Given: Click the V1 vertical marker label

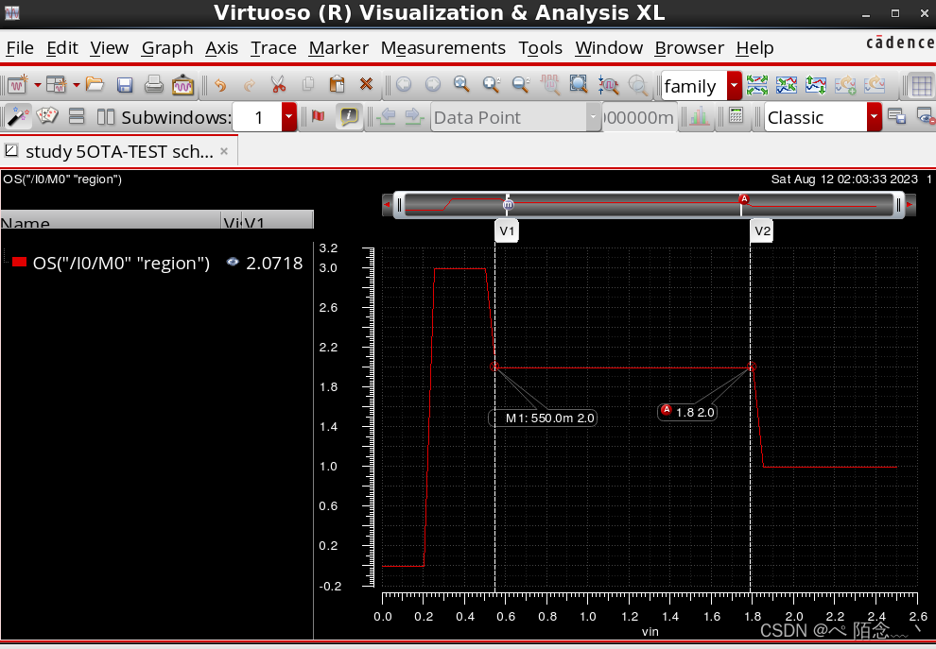Looking at the screenshot, I should [507, 231].
